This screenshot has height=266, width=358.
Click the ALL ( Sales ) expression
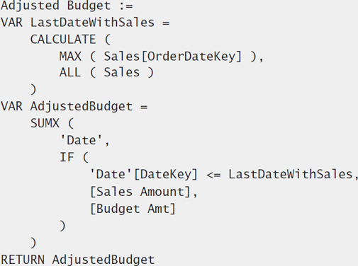106,72
